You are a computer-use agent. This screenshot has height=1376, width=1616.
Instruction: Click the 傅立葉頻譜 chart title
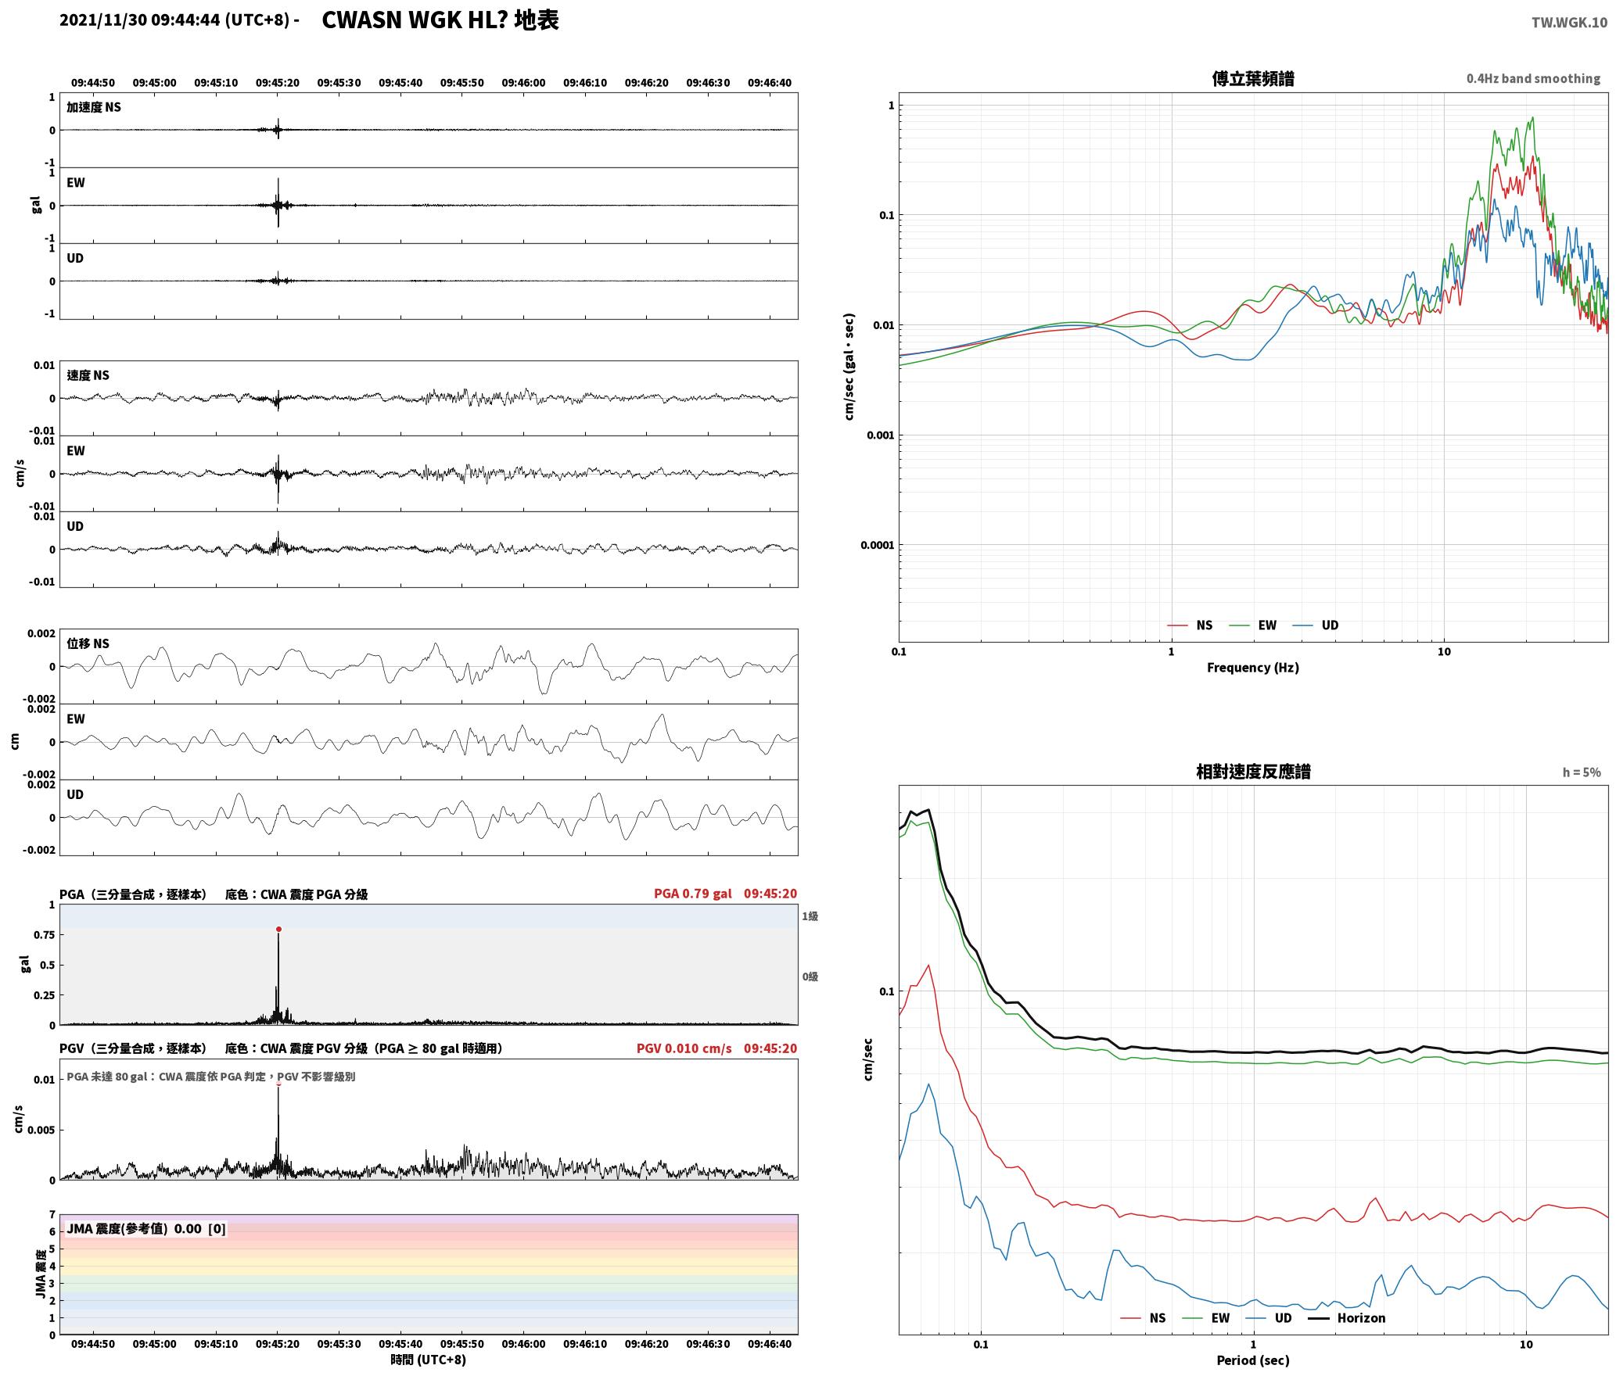(x=1253, y=79)
